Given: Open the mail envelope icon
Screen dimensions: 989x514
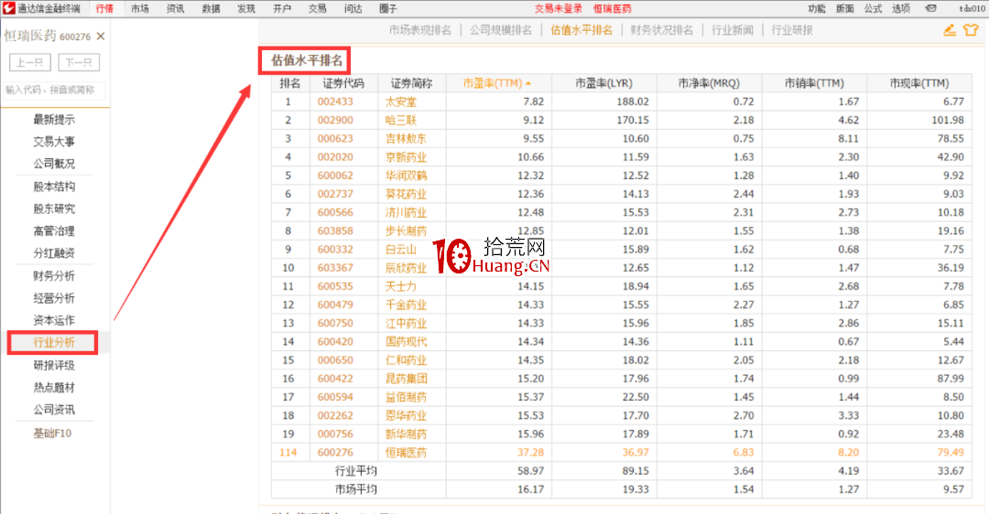Looking at the screenshot, I should [x=930, y=8].
